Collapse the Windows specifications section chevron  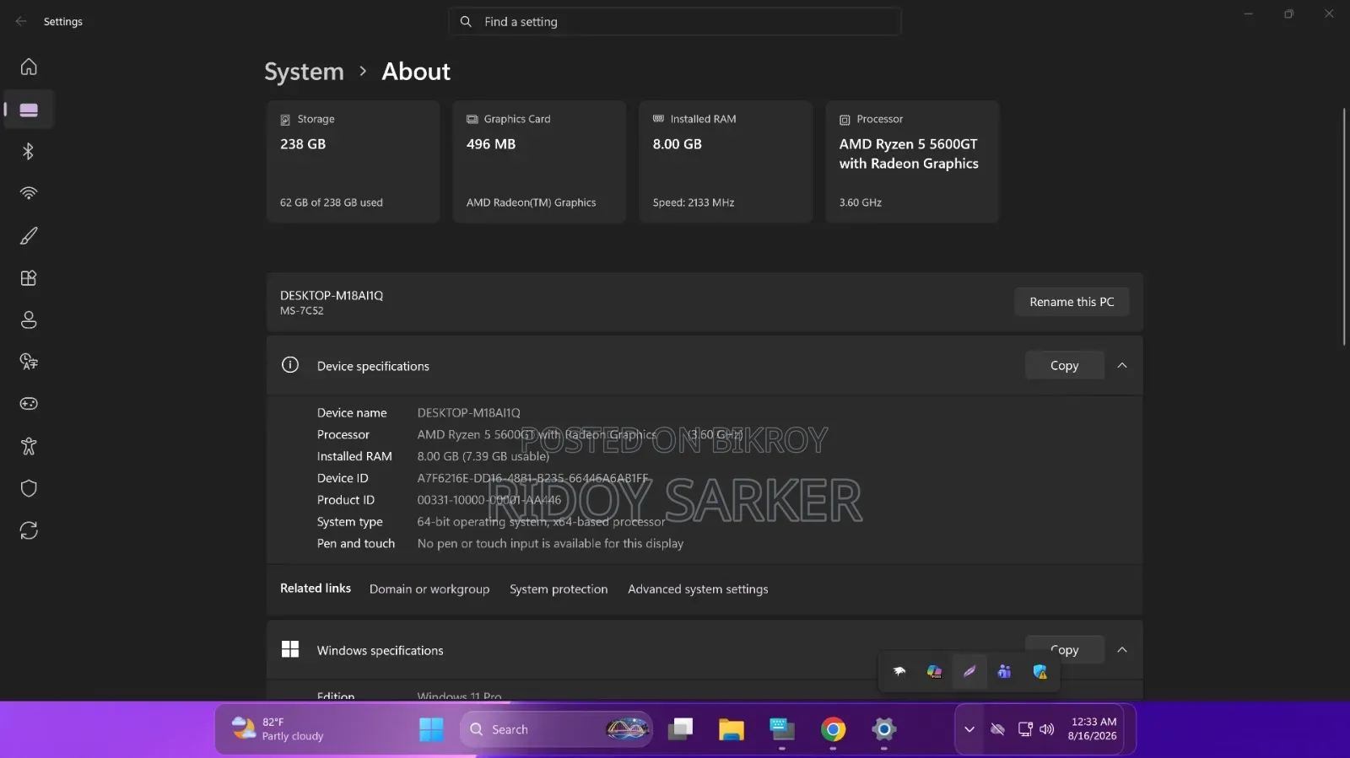click(1122, 649)
